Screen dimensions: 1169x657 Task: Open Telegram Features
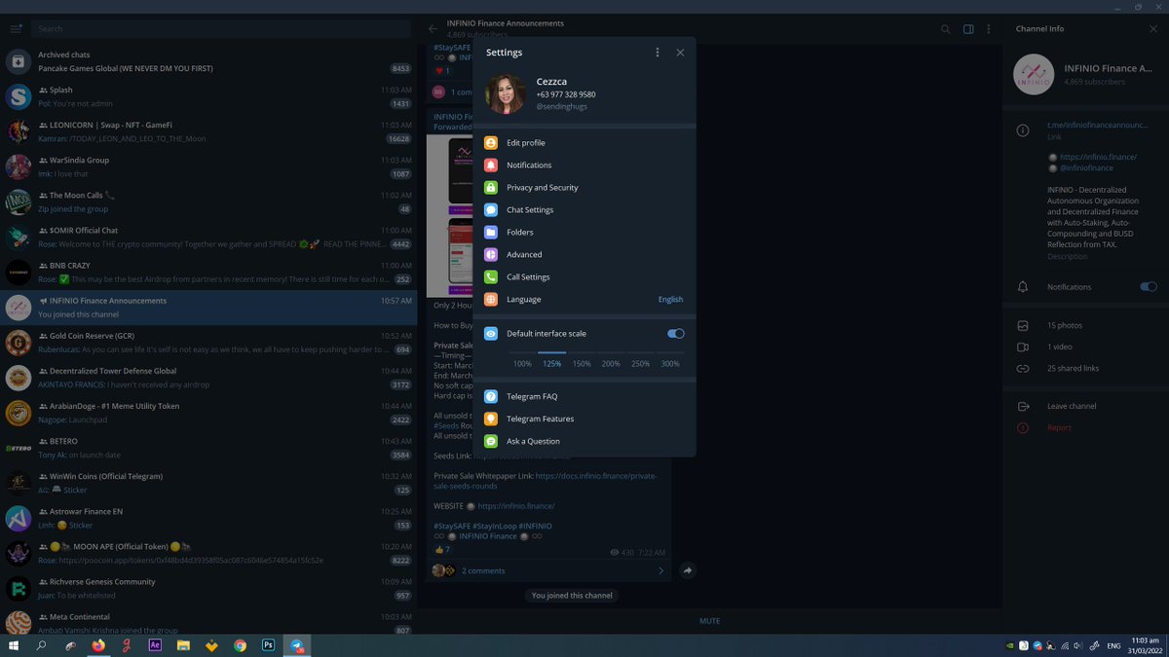coord(584,420)
